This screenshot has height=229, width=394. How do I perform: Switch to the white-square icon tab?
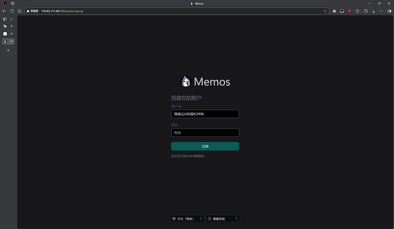click(x=5, y=34)
